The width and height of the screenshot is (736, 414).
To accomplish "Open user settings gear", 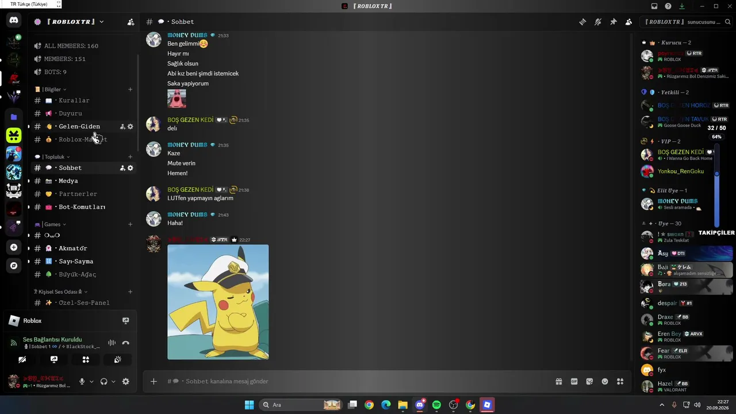I will coord(126,381).
